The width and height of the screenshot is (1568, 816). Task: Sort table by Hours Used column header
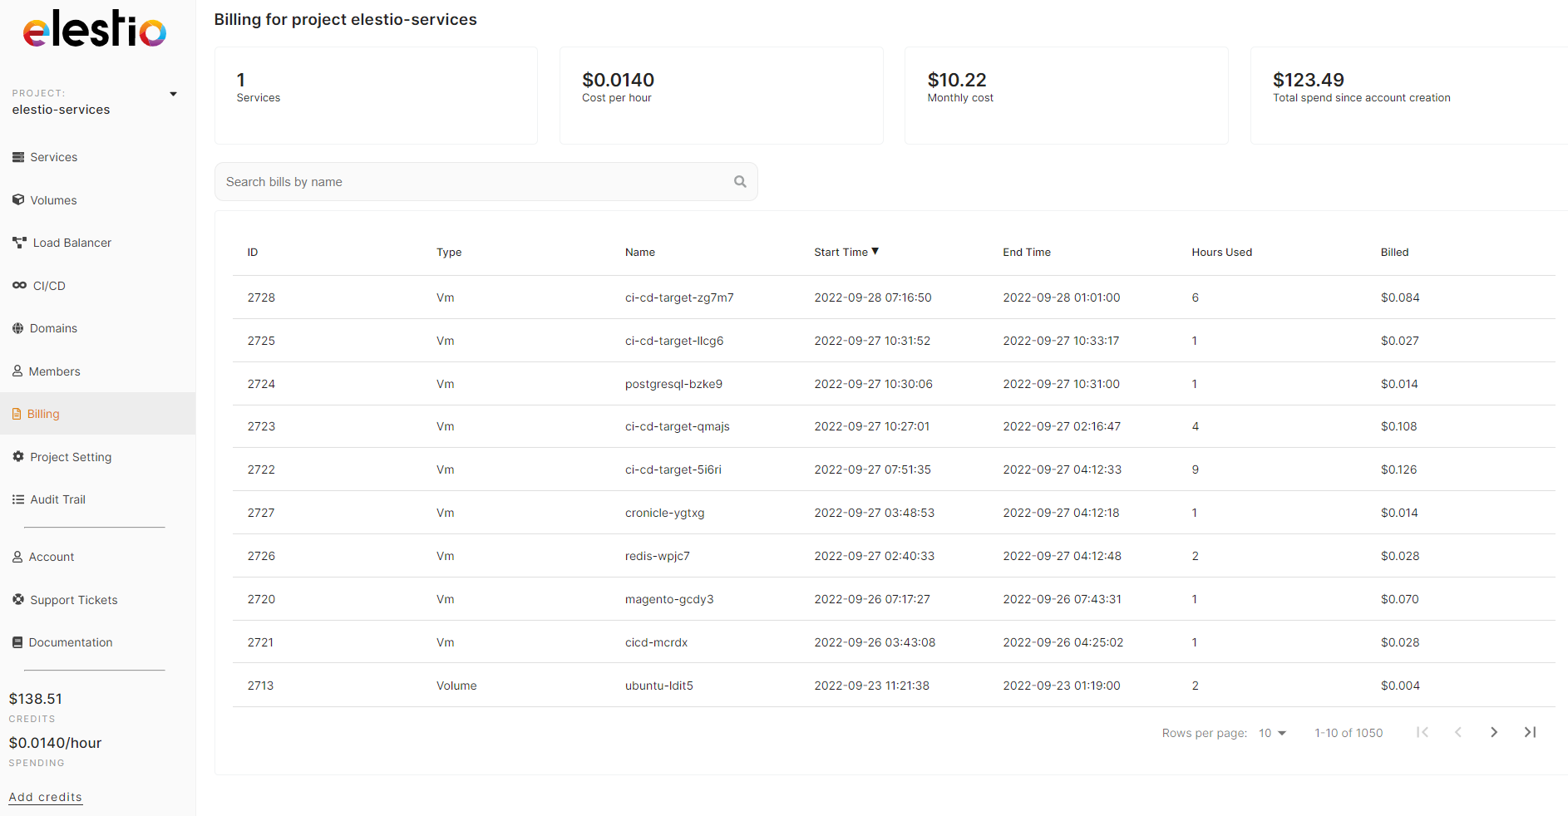1221,252
